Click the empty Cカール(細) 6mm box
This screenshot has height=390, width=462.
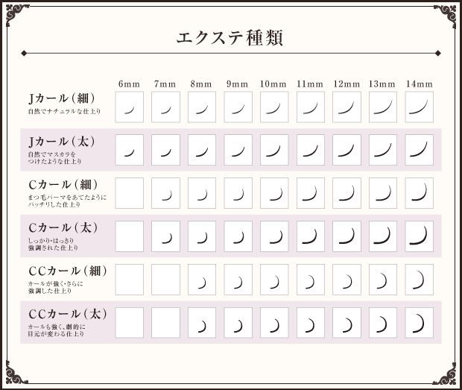point(129,193)
